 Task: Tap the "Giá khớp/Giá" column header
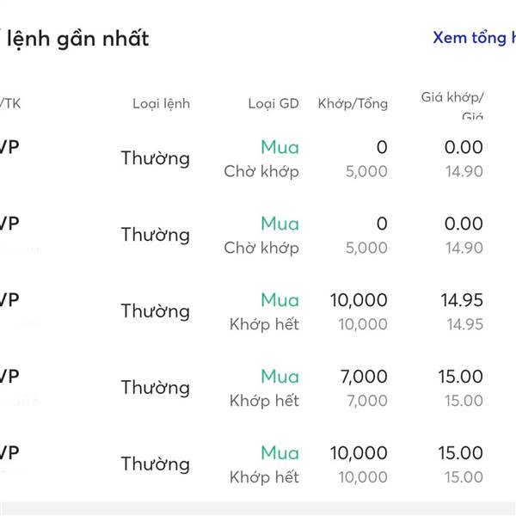click(452, 103)
